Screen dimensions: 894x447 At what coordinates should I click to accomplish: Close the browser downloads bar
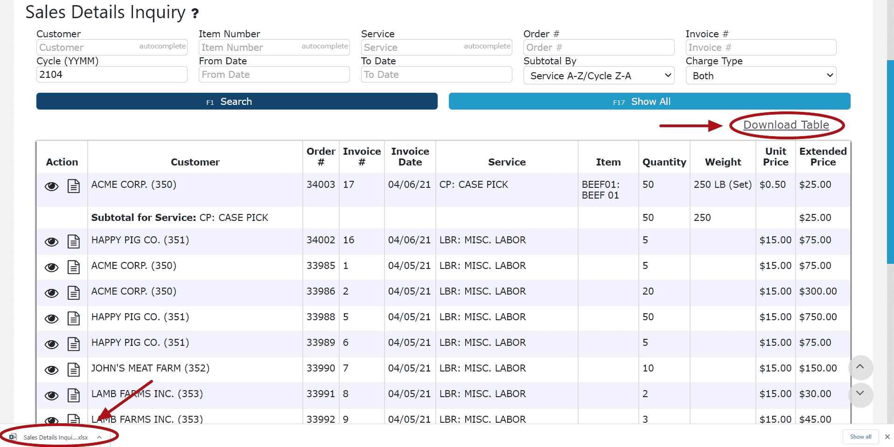pos(887,437)
